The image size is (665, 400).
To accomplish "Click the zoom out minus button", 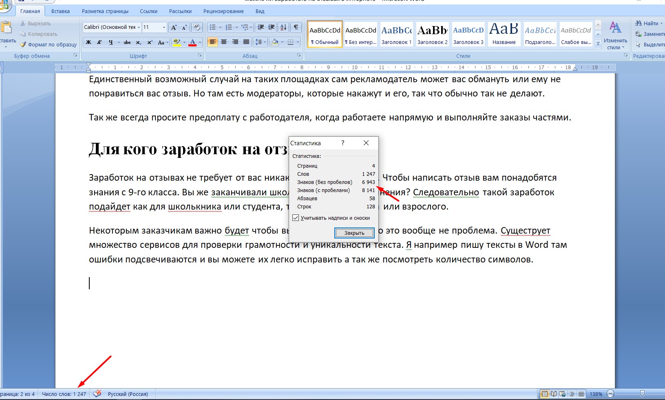I will point(610,394).
